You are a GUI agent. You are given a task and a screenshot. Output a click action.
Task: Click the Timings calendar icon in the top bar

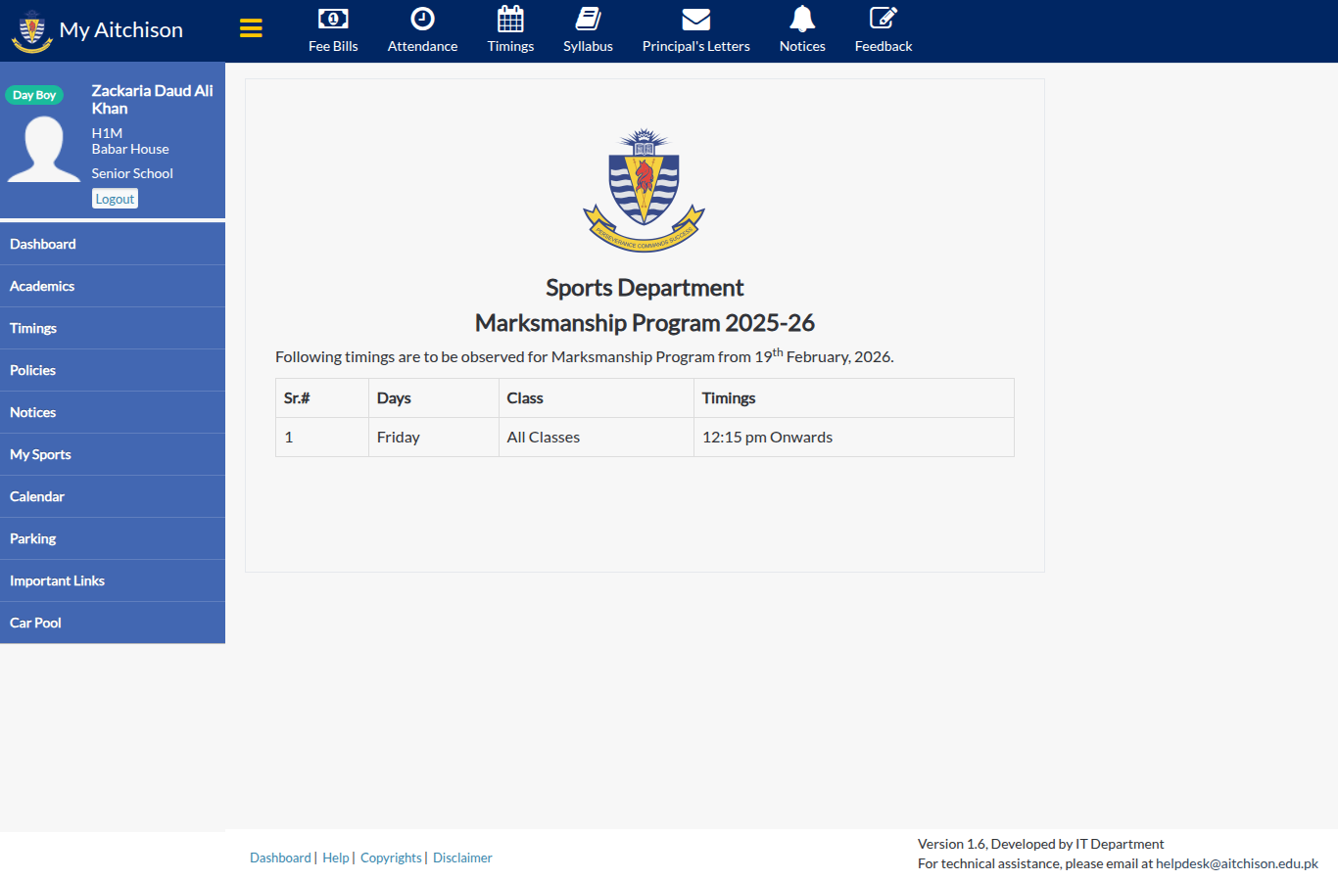pos(510,19)
